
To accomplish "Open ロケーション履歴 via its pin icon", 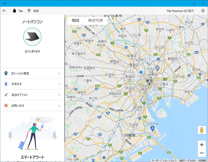I will coord(6,73).
